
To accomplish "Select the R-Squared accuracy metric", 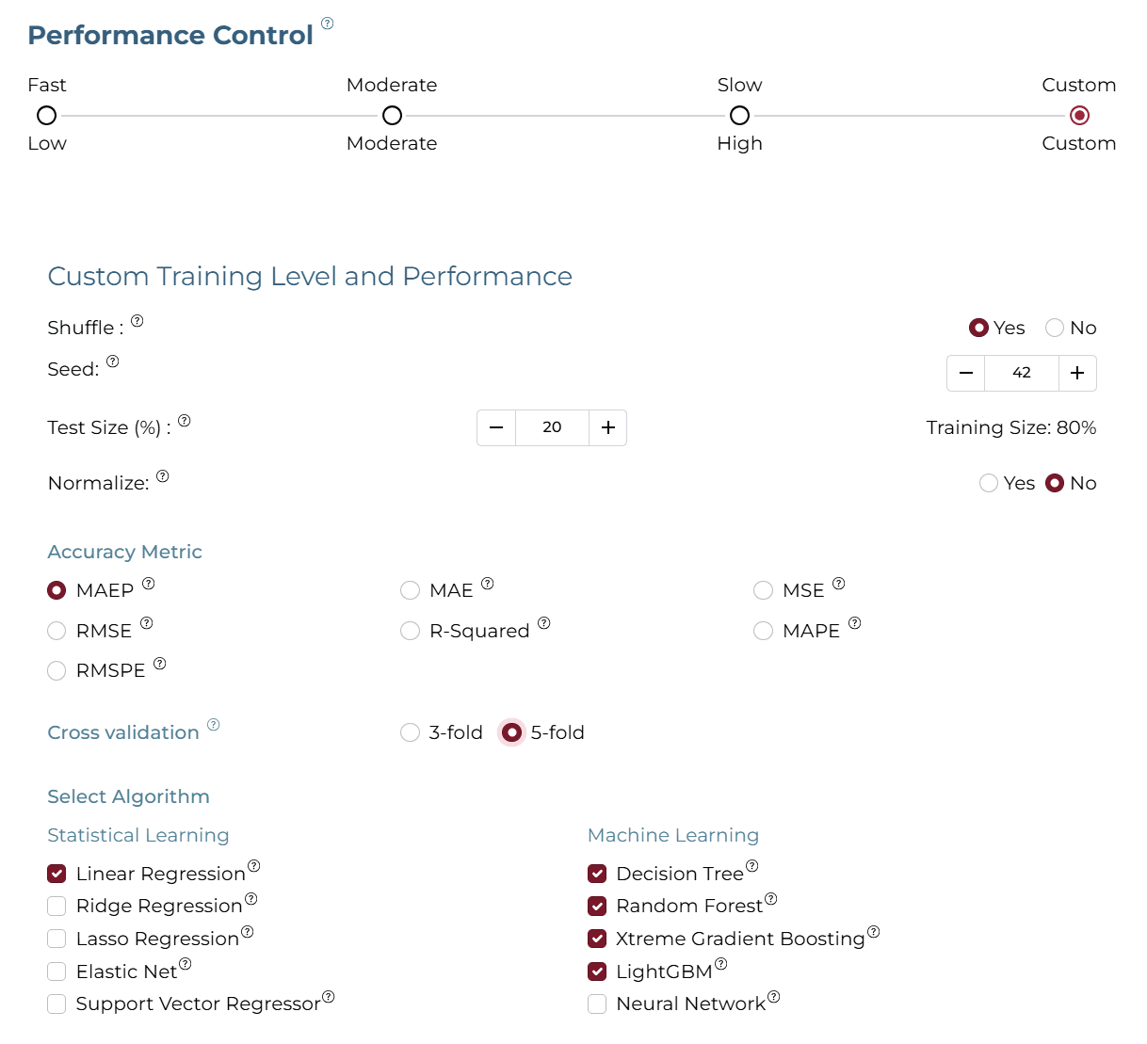I will [x=410, y=631].
